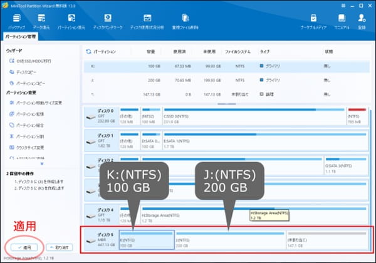Choose パーティション結合 in sidebar
The width and height of the screenshot is (376, 263).
(x=26, y=125)
